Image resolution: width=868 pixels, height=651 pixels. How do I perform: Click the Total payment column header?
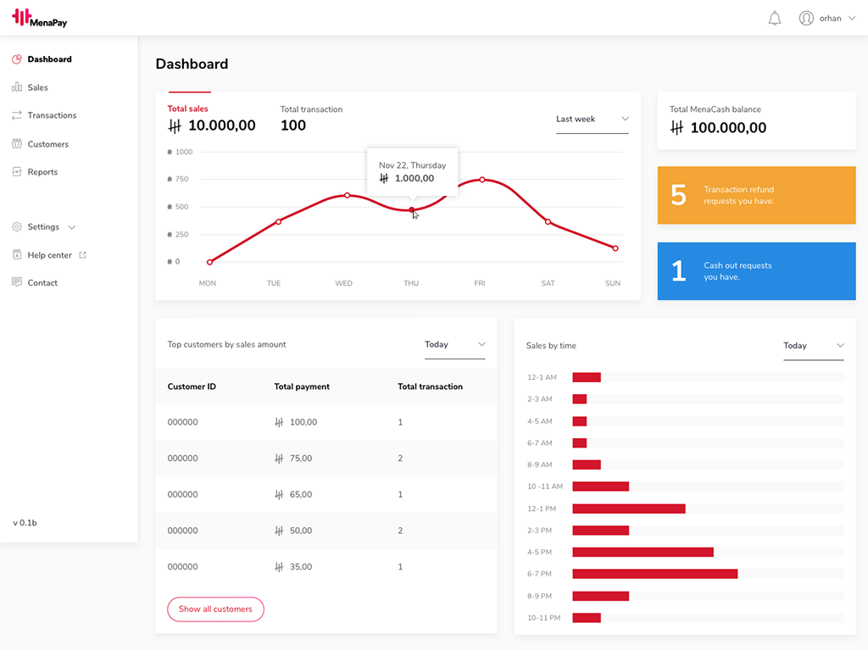click(x=302, y=387)
